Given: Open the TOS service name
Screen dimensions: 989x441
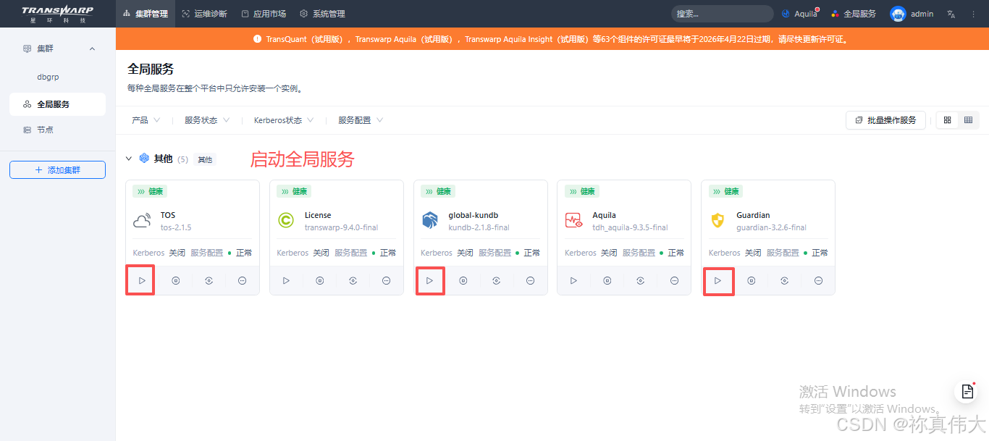Looking at the screenshot, I should [x=168, y=215].
